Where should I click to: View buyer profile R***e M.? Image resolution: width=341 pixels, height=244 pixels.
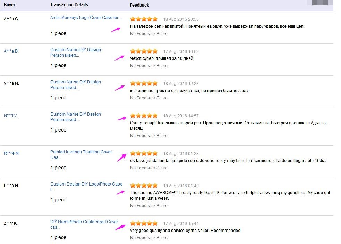click(x=11, y=153)
